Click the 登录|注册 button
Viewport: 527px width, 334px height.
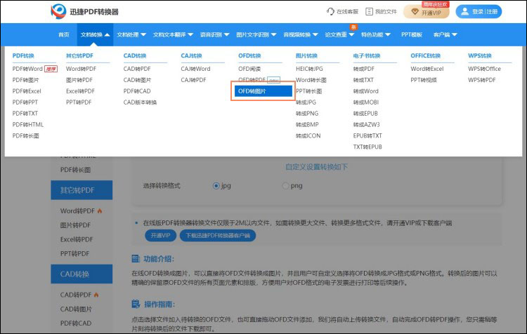point(479,11)
